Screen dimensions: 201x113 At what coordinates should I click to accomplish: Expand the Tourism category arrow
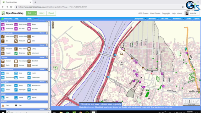click(47, 57)
